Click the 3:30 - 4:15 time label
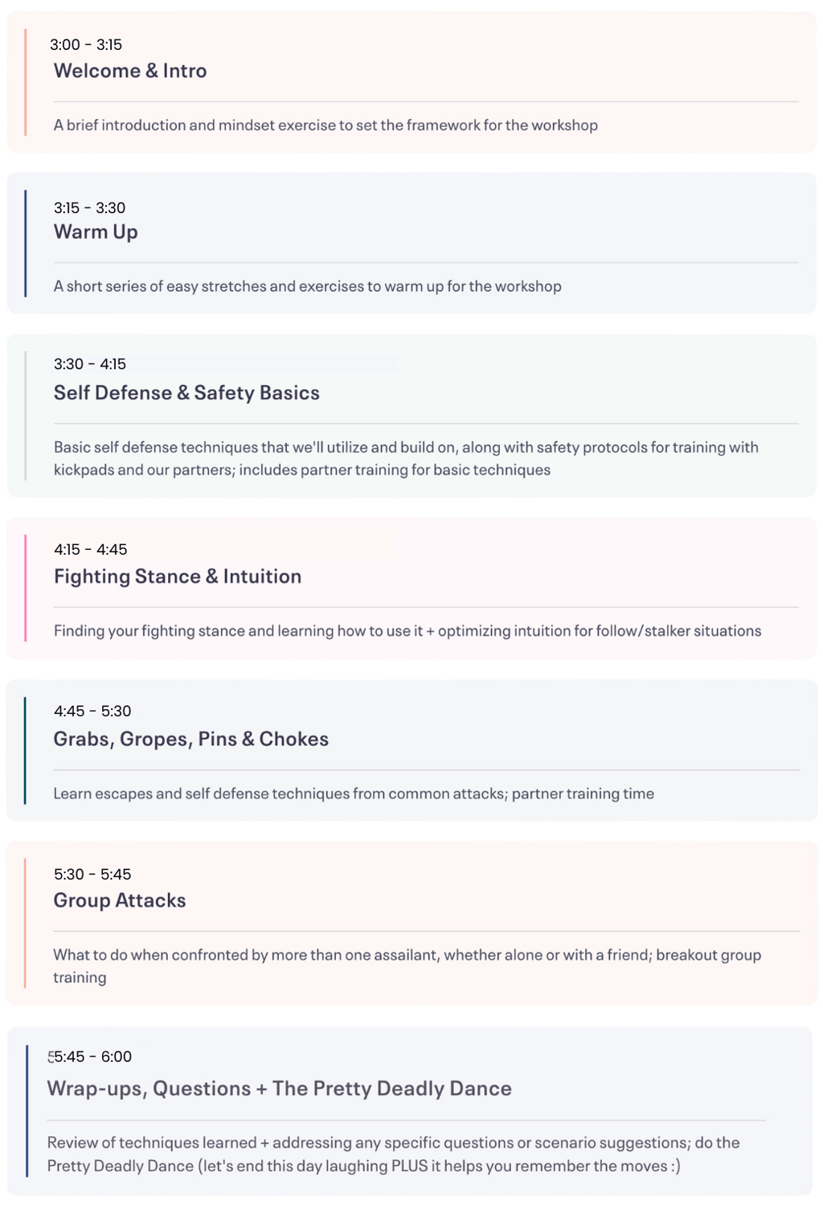 [90, 364]
